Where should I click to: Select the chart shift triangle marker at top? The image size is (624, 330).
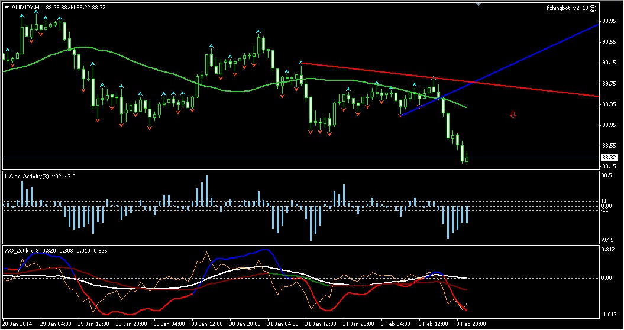point(479,4)
